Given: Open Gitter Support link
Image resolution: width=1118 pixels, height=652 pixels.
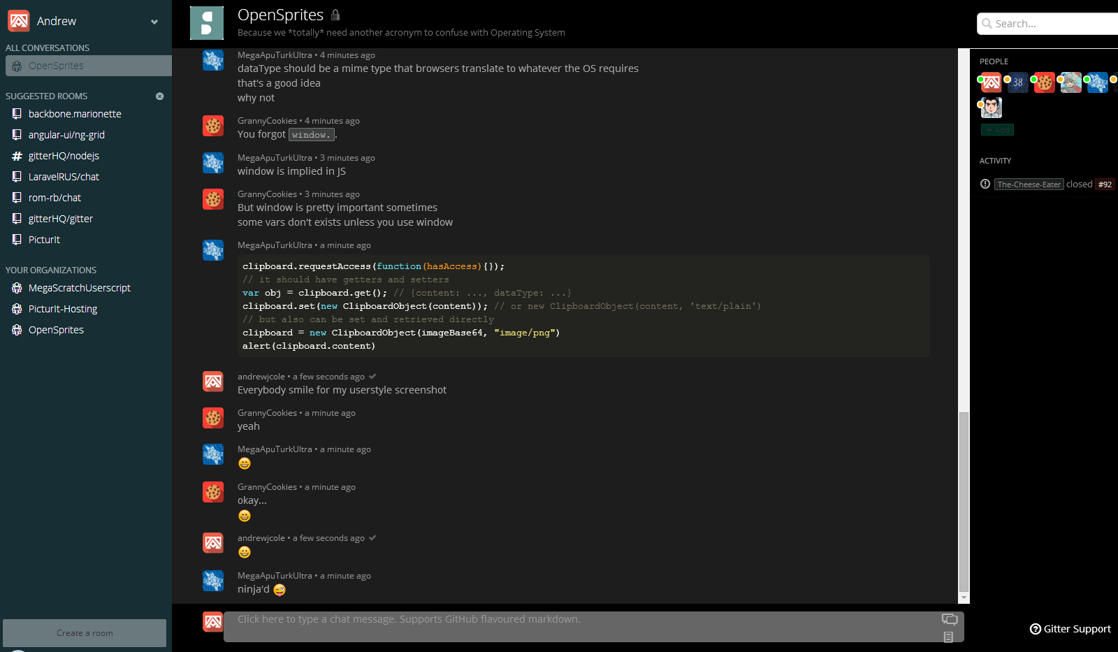Looking at the screenshot, I should [1077, 629].
